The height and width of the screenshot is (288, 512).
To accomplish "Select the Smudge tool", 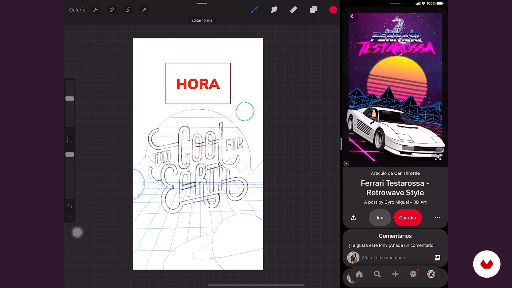I will (274, 10).
